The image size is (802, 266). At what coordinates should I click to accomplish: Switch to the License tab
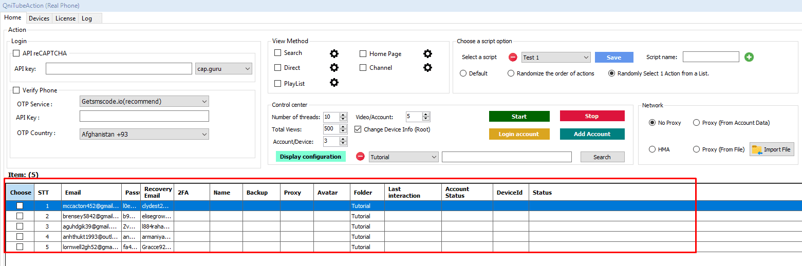[x=65, y=18]
